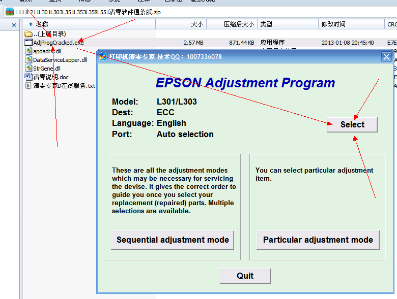Screen dimensions: 397x299
Task: Close the left side panel with X
Action: [14, 24]
